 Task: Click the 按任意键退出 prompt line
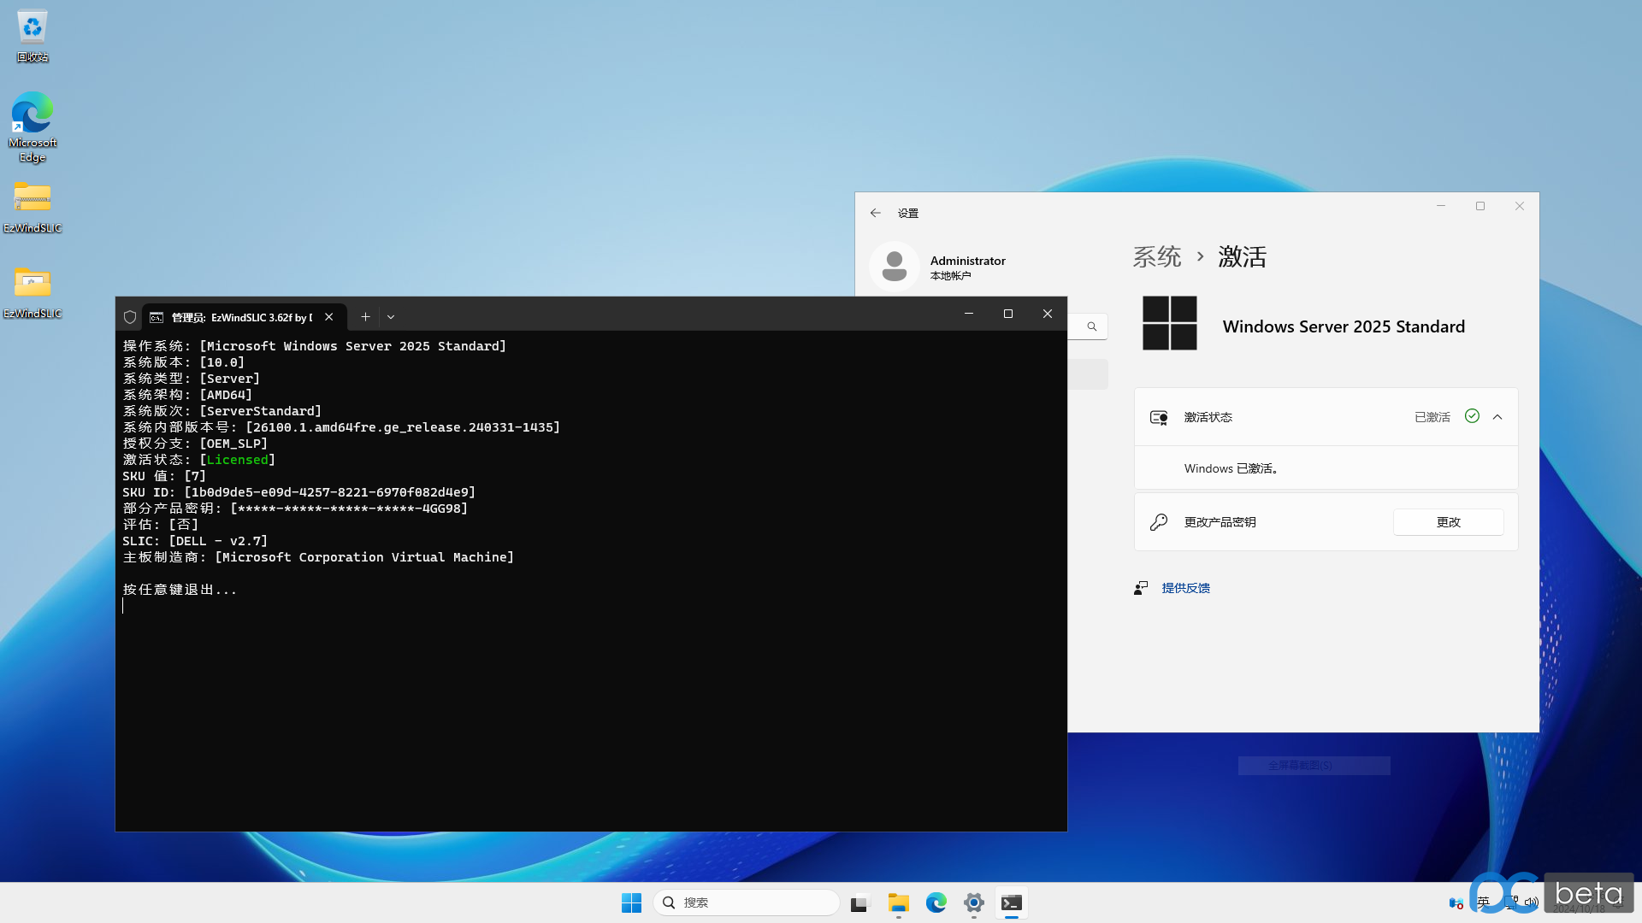(x=180, y=590)
